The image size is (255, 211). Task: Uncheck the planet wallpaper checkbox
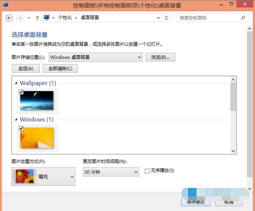[21, 92]
